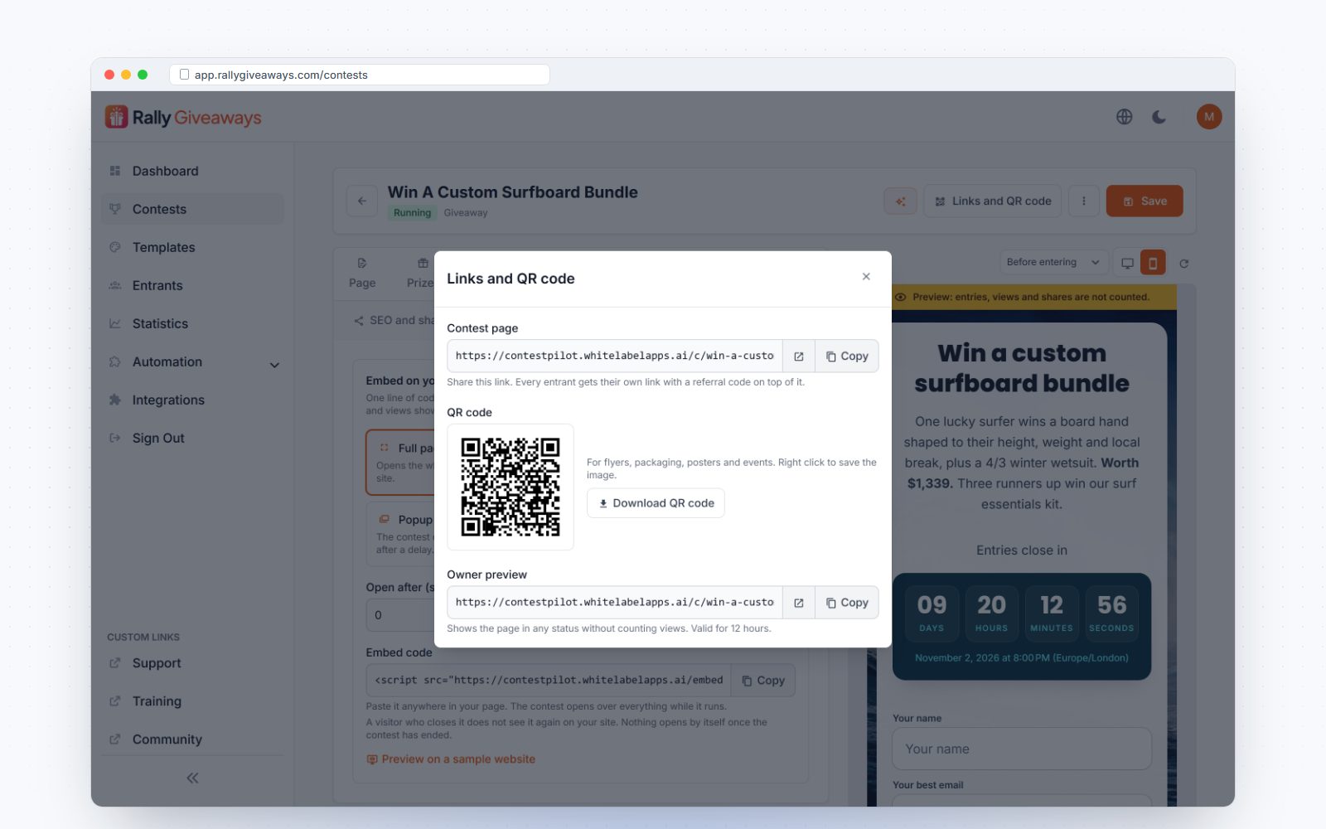Select the embed code script field
This screenshot has width=1326, height=829.
pos(549,681)
